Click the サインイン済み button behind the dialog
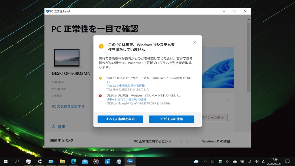Screen dimensions: 295x166 click(214, 118)
